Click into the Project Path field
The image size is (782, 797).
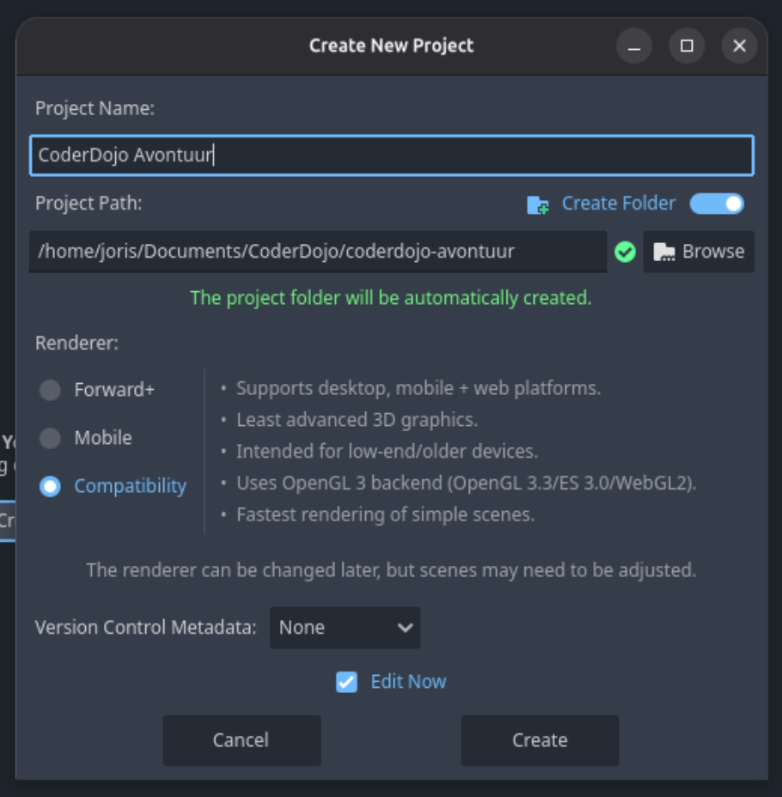[x=318, y=252]
